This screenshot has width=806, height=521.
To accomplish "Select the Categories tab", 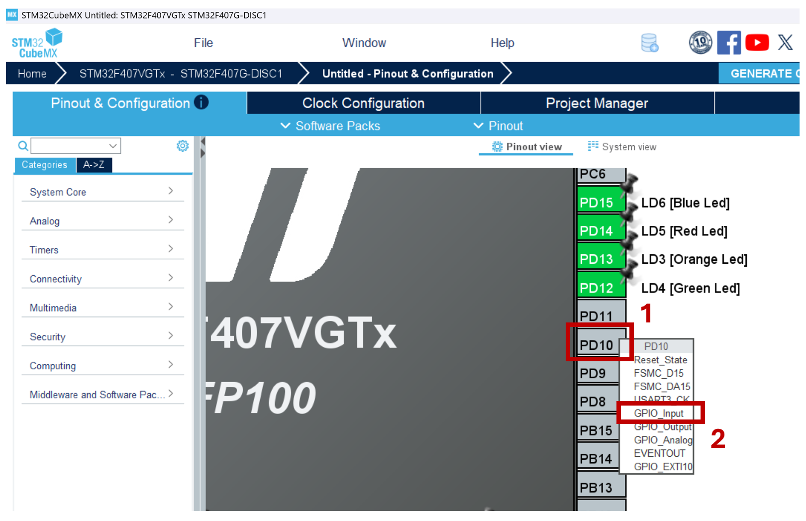I will coord(45,165).
